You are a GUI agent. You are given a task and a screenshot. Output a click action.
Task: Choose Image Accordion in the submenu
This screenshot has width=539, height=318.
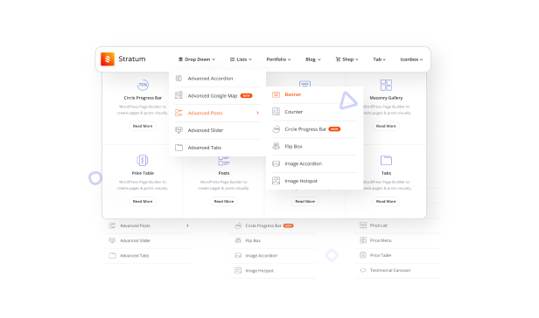click(x=314, y=163)
